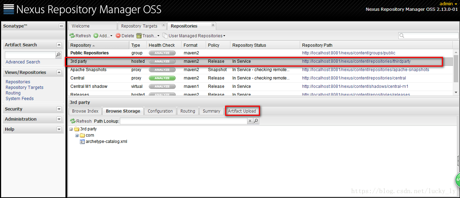Sort by the Type column header
Viewport: 460px width, 198px height.
(x=138, y=45)
